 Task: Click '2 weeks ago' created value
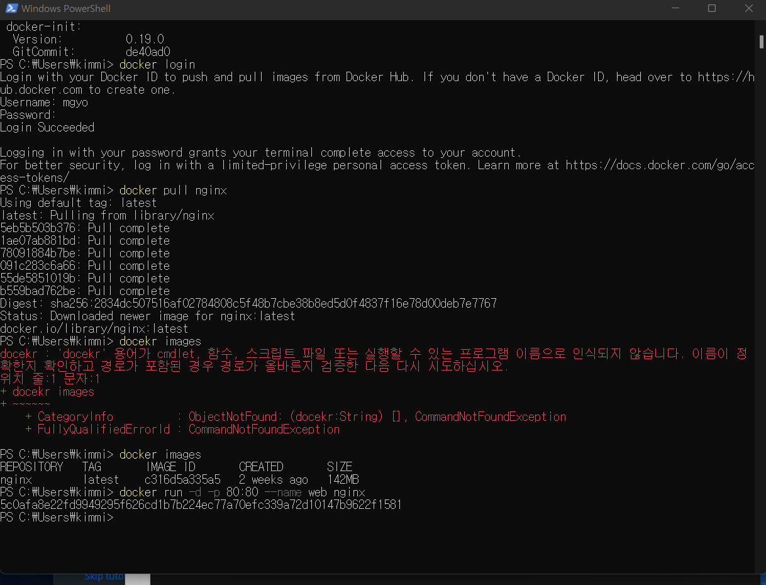(274, 479)
